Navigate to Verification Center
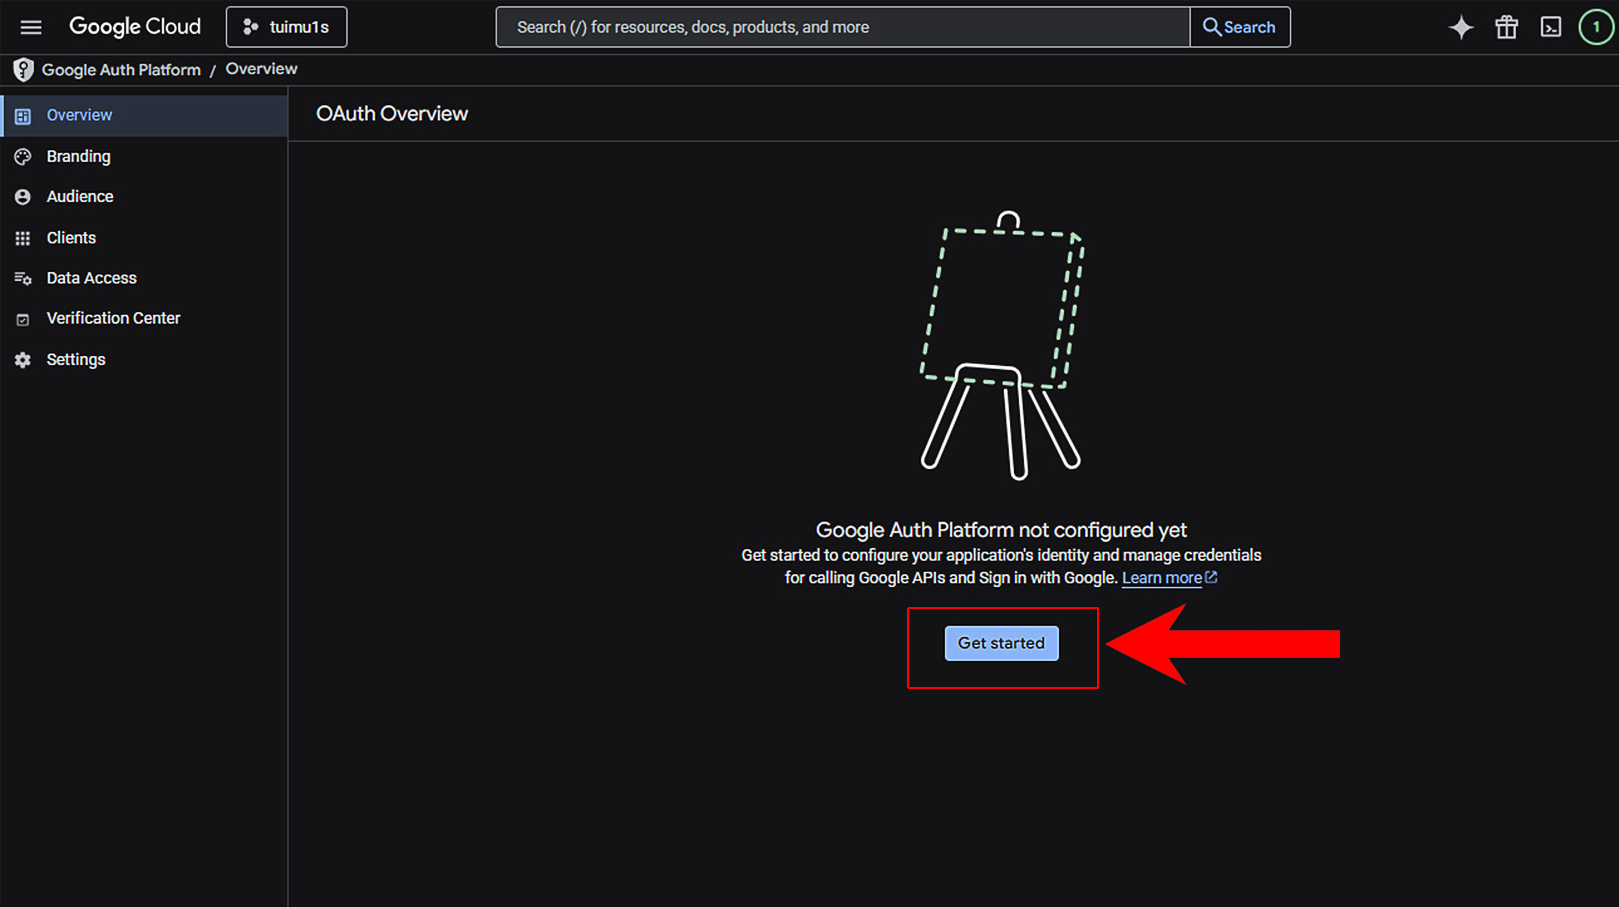The width and height of the screenshot is (1619, 907). pyautogui.click(x=113, y=318)
